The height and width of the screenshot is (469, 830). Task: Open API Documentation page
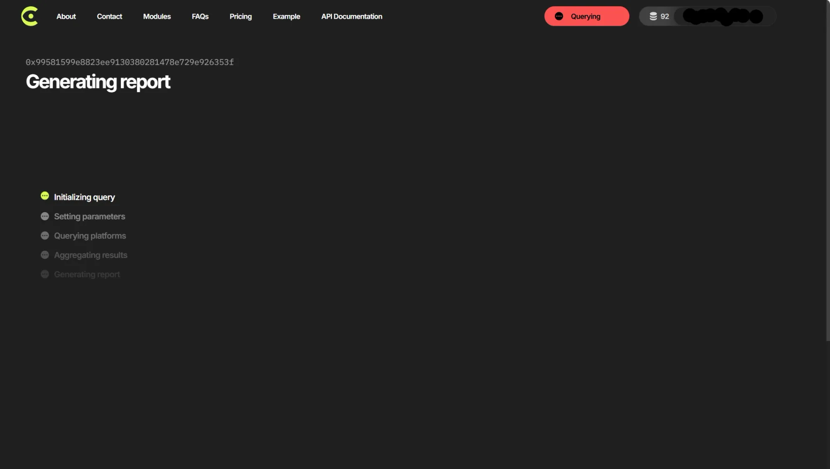click(x=352, y=16)
